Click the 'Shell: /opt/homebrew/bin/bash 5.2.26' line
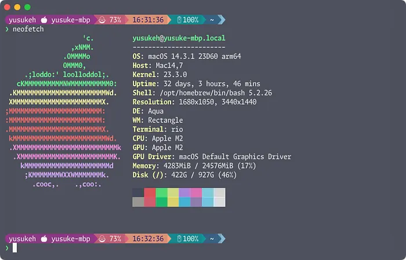 pyautogui.click(x=202, y=93)
